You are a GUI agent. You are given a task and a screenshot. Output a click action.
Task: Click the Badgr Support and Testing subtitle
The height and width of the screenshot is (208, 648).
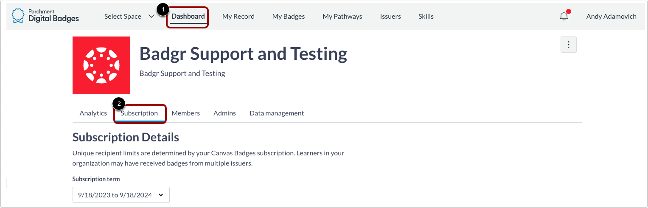pos(182,73)
